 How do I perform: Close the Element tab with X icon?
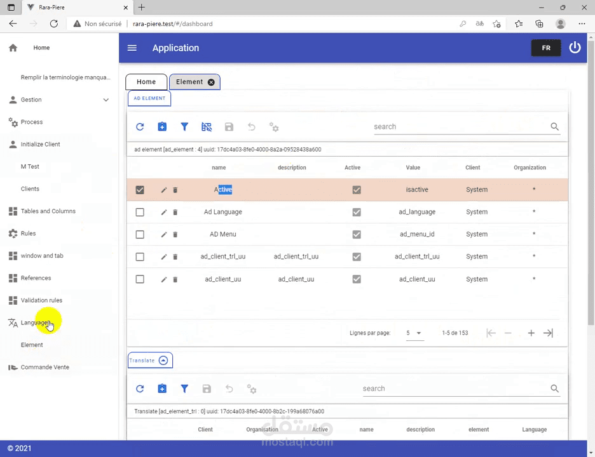pyautogui.click(x=211, y=82)
